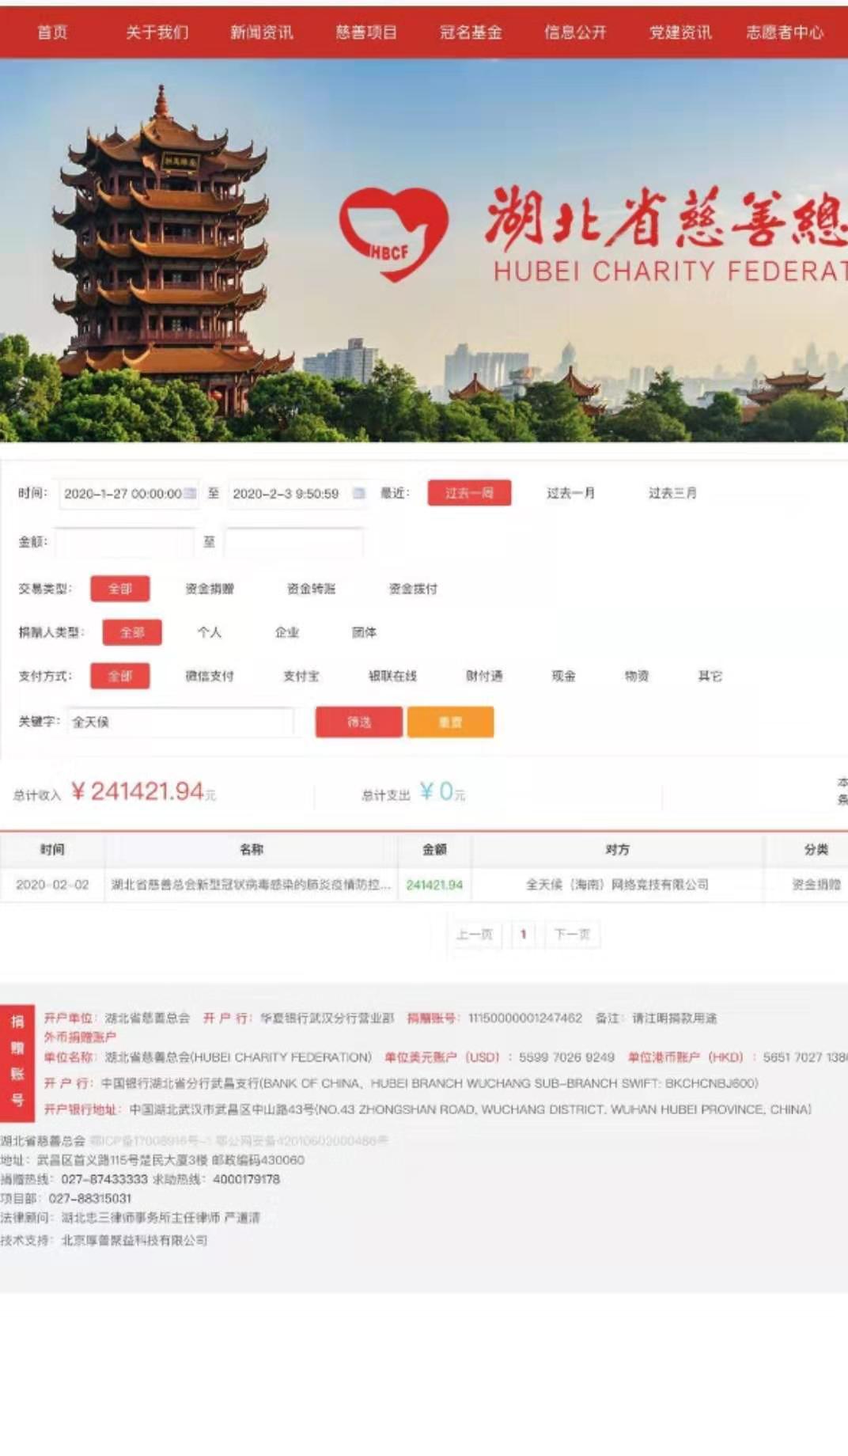Go to 下一页 in pagination
Screen dimensions: 848x1456
pyautogui.click(x=572, y=935)
